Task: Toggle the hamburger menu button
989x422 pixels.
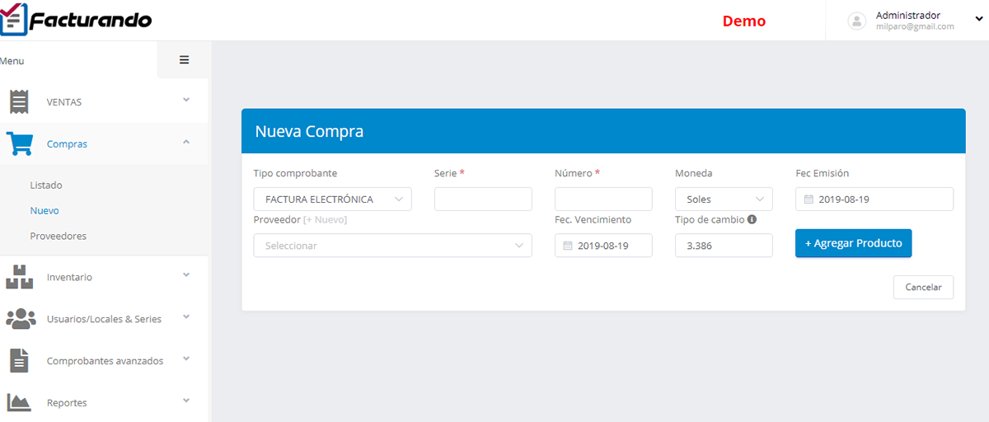Action: [x=184, y=59]
